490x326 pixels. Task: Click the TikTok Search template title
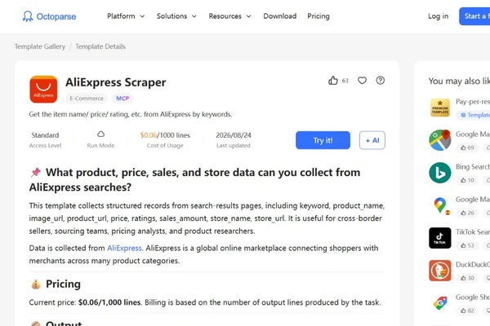[473, 232]
